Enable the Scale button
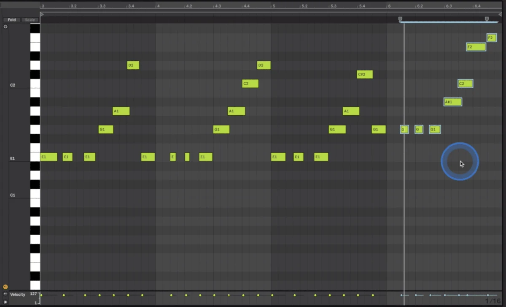The image size is (506, 307). point(30,20)
